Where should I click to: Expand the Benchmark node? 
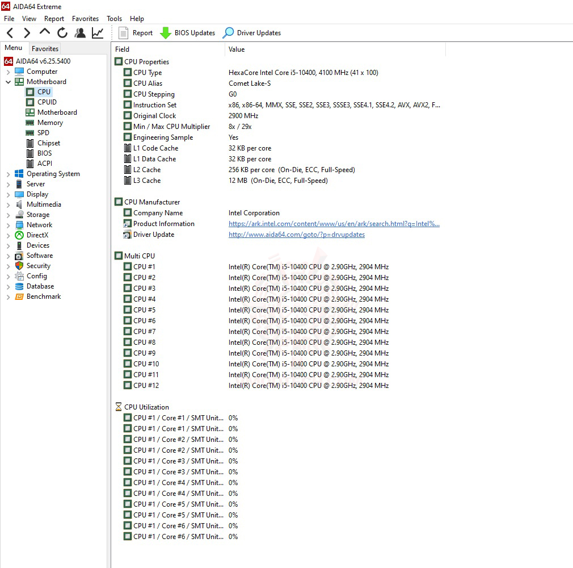(8, 298)
